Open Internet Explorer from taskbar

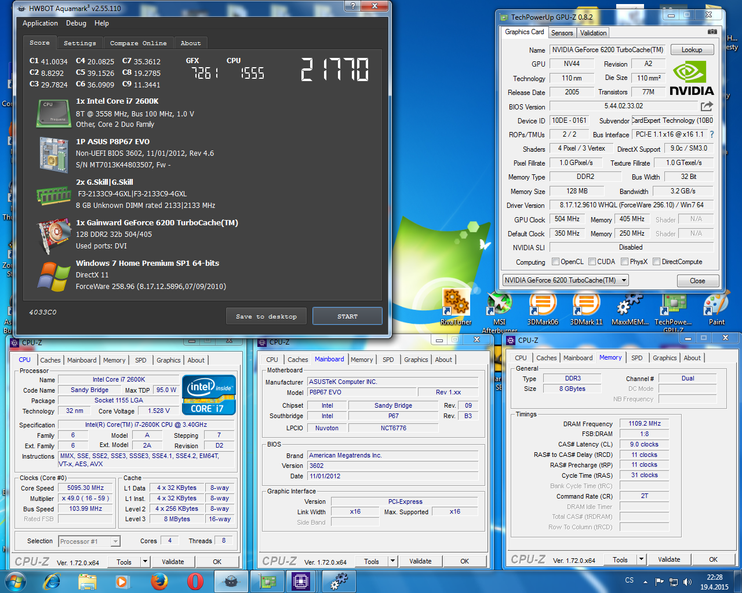coord(52,581)
